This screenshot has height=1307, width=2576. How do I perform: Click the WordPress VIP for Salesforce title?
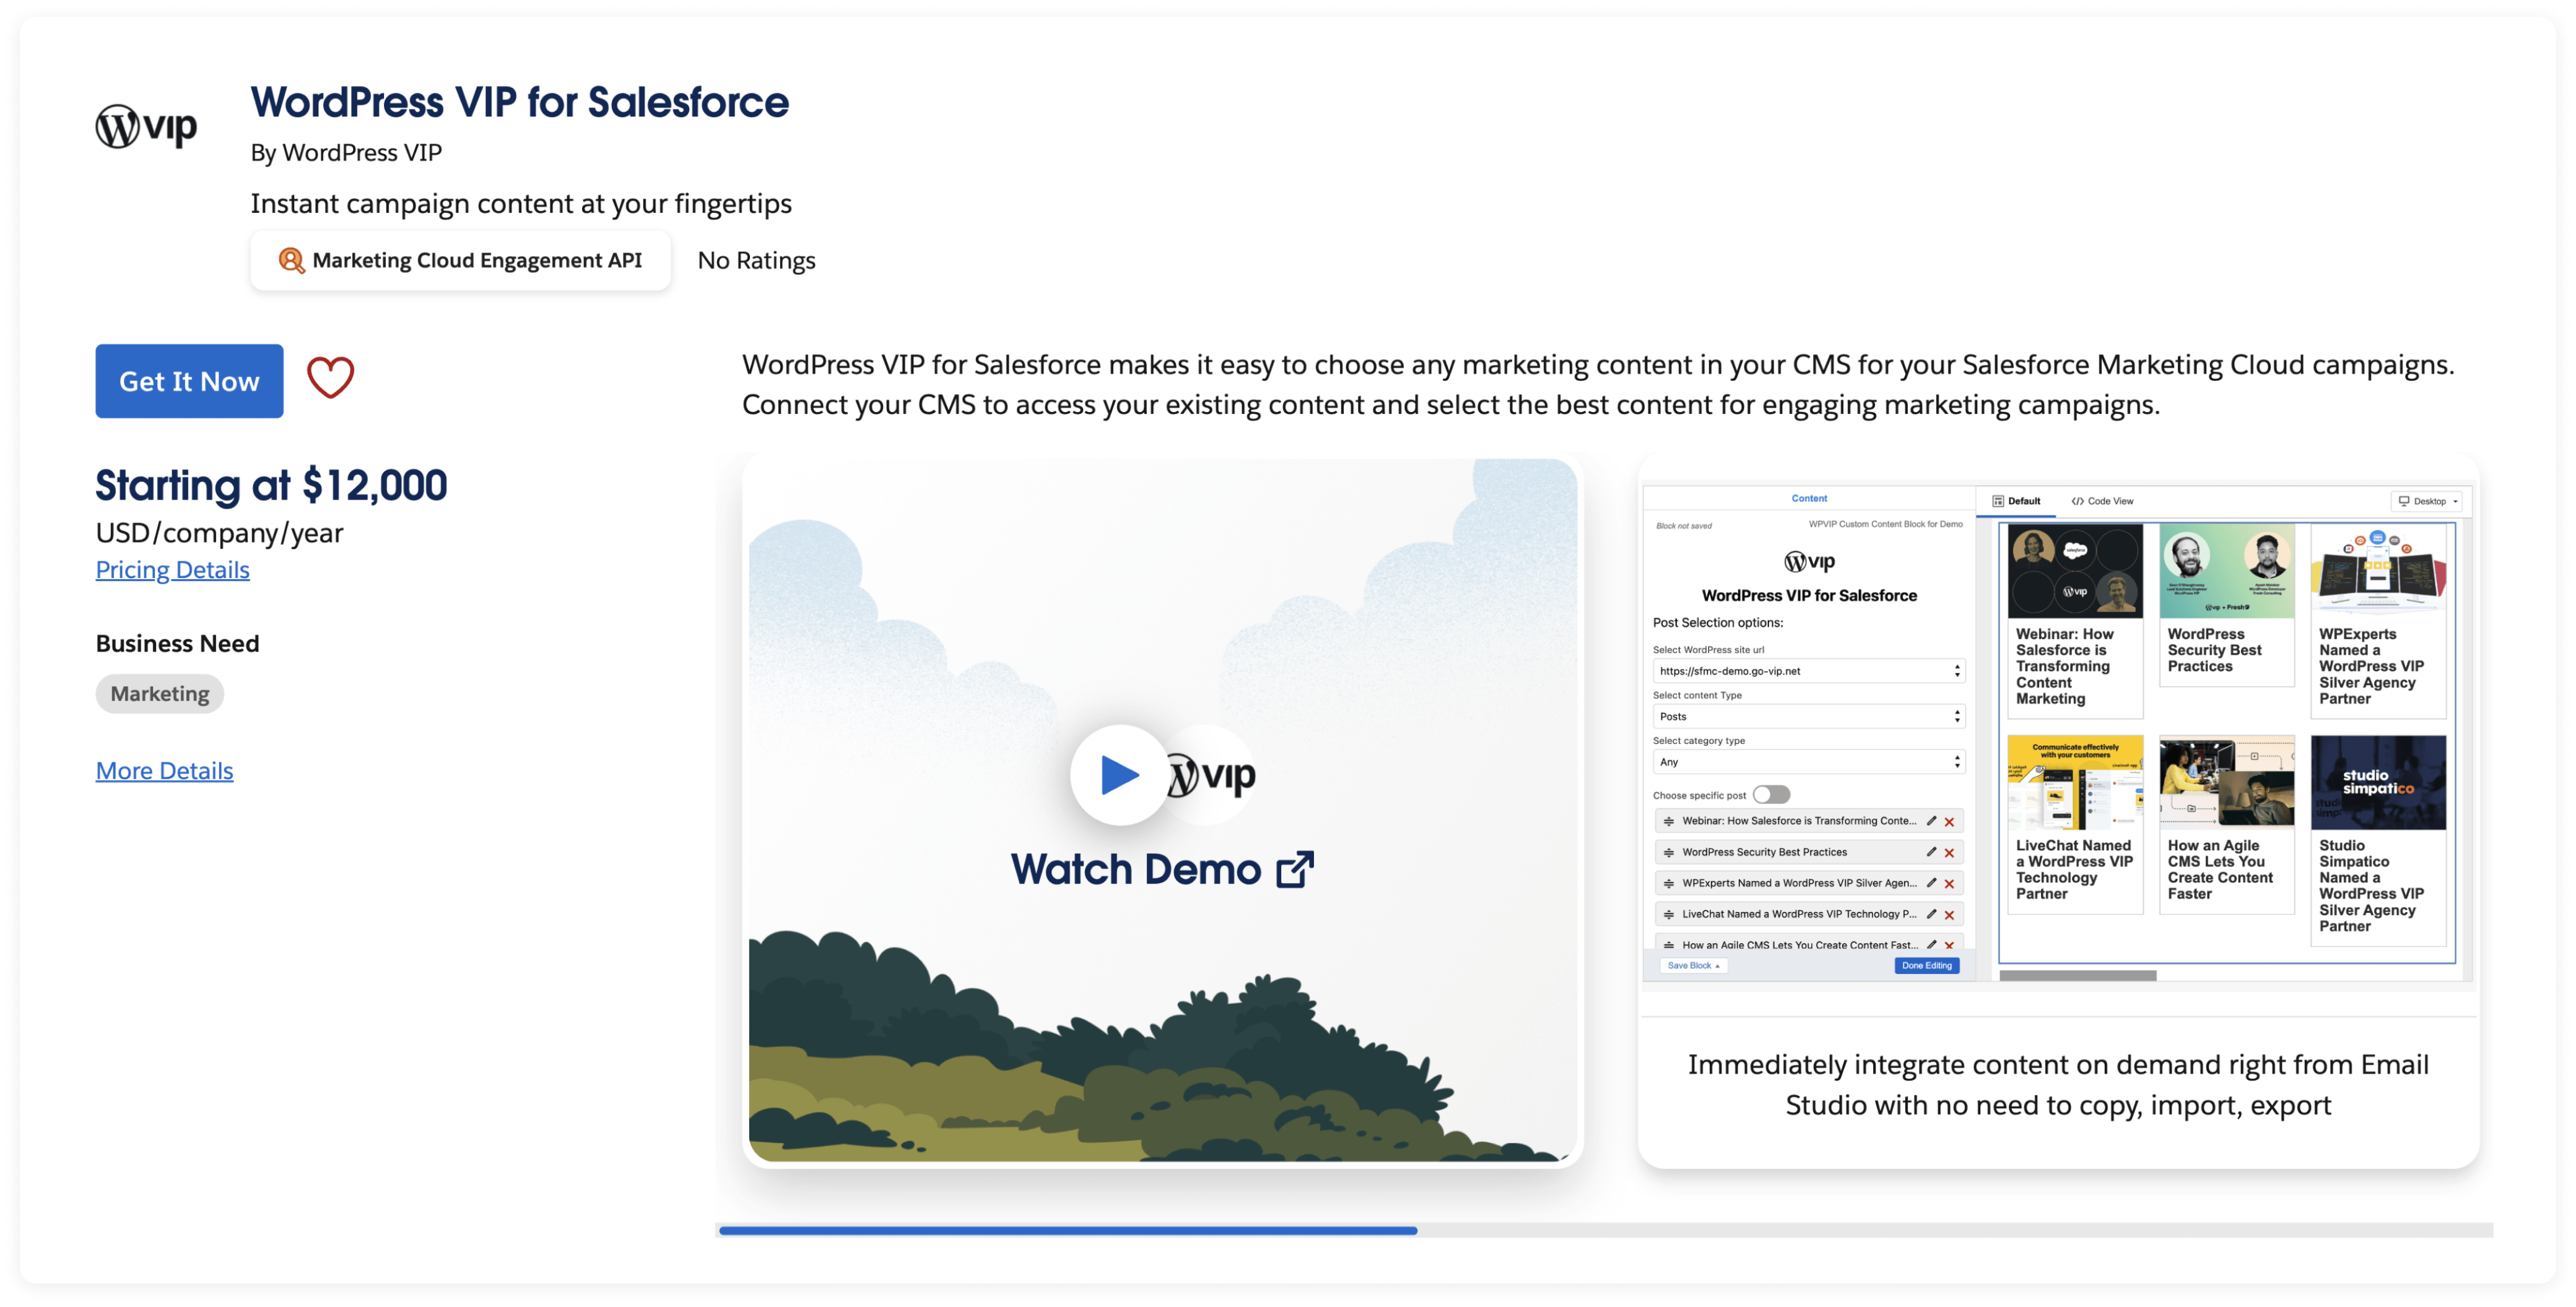(519, 102)
